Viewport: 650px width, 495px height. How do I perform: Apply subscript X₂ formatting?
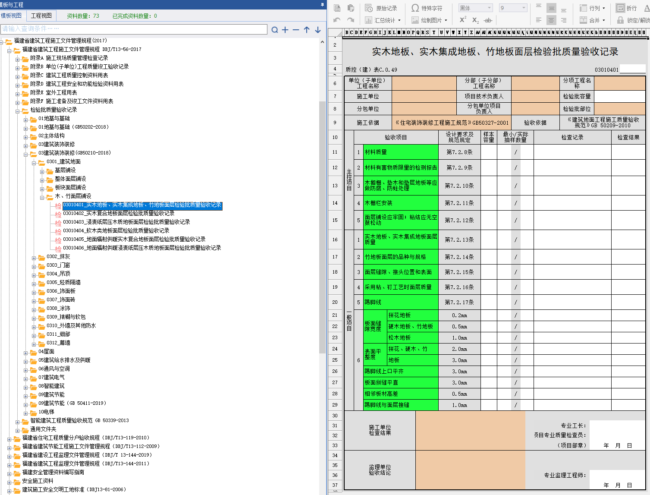(475, 20)
